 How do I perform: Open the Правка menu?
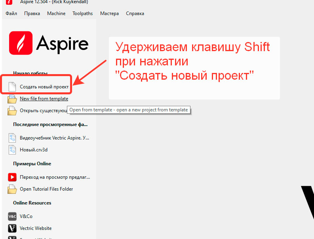click(x=32, y=13)
